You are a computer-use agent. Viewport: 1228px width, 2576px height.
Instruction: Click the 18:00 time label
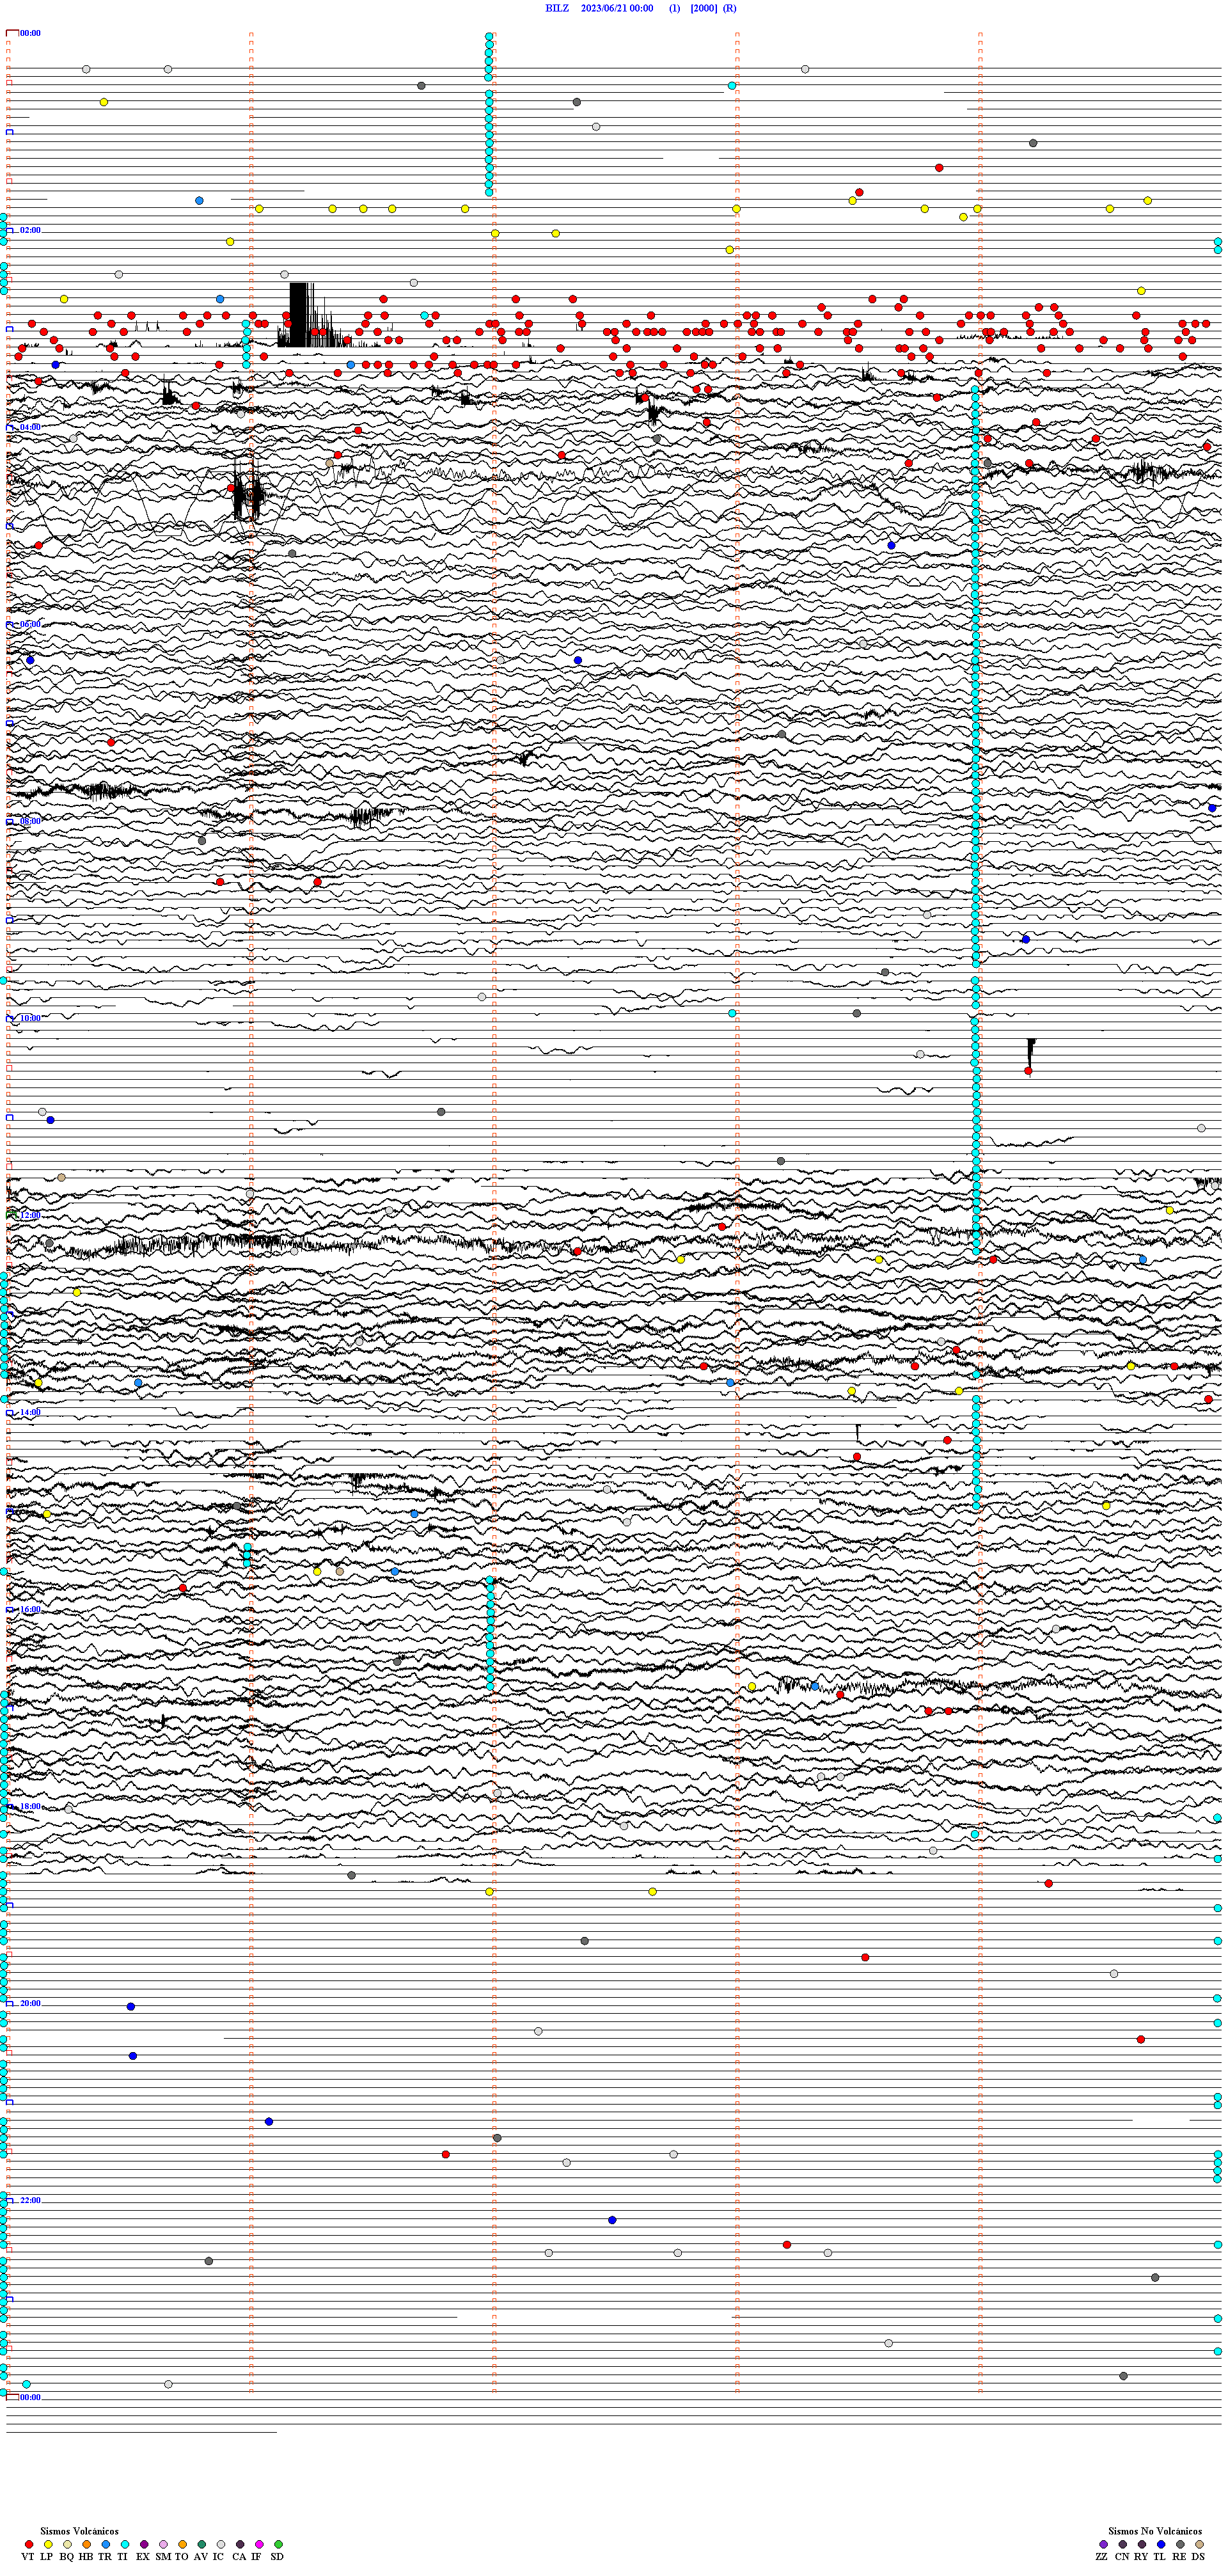pyautogui.click(x=30, y=1806)
